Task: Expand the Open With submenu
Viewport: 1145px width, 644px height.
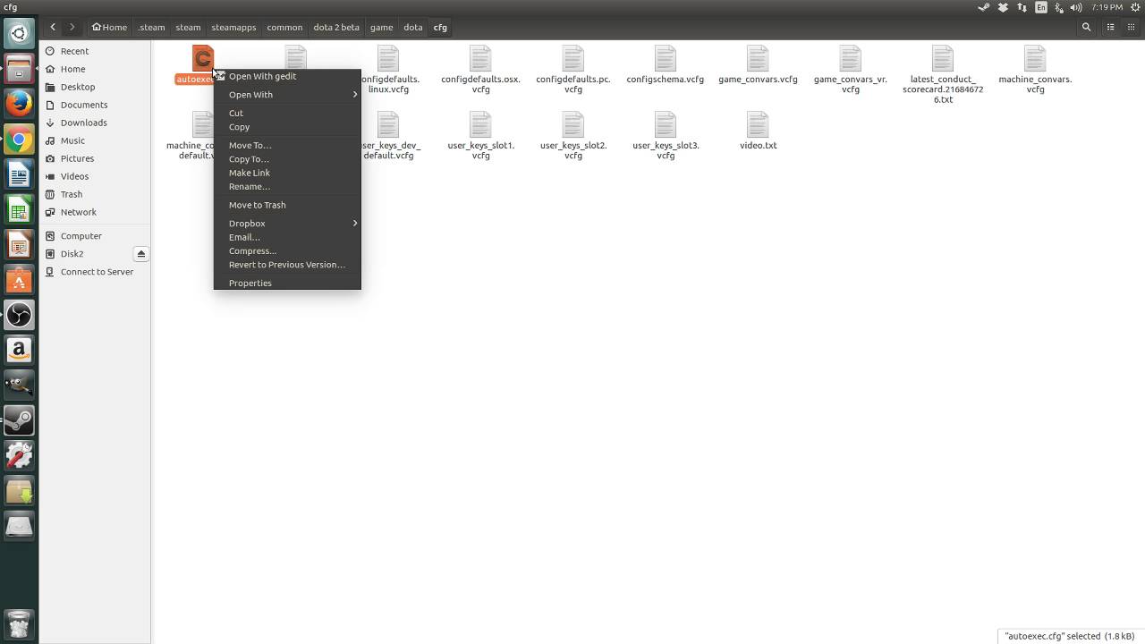Action: pos(287,95)
